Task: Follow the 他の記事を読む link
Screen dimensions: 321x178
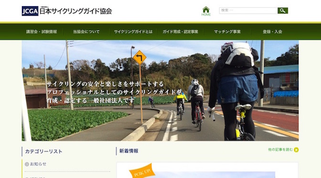Action: coord(280,150)
